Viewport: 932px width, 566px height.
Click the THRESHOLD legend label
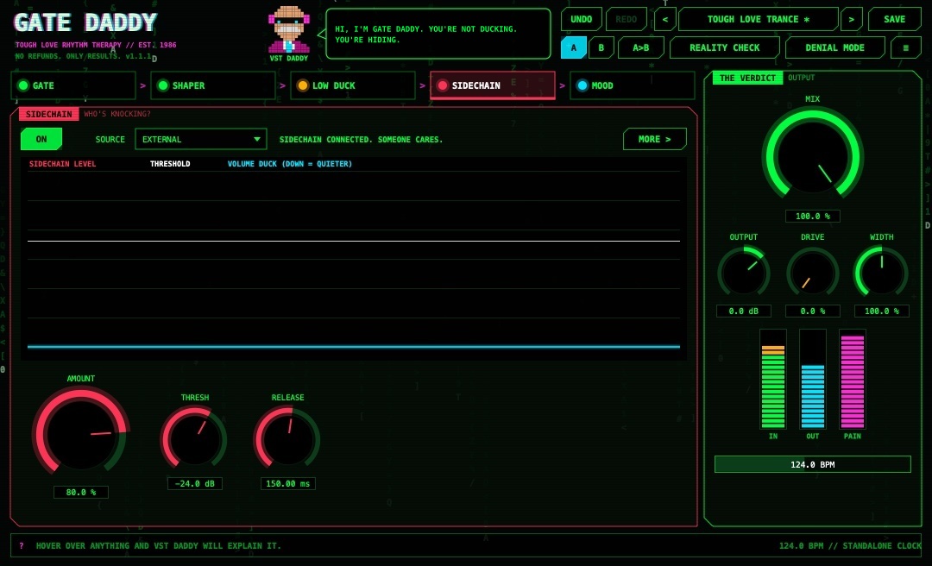pos(170,164)
